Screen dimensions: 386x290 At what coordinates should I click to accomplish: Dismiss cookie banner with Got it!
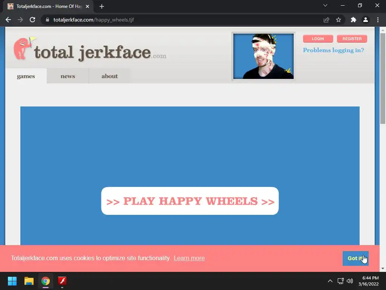click(x=355, y=258)
